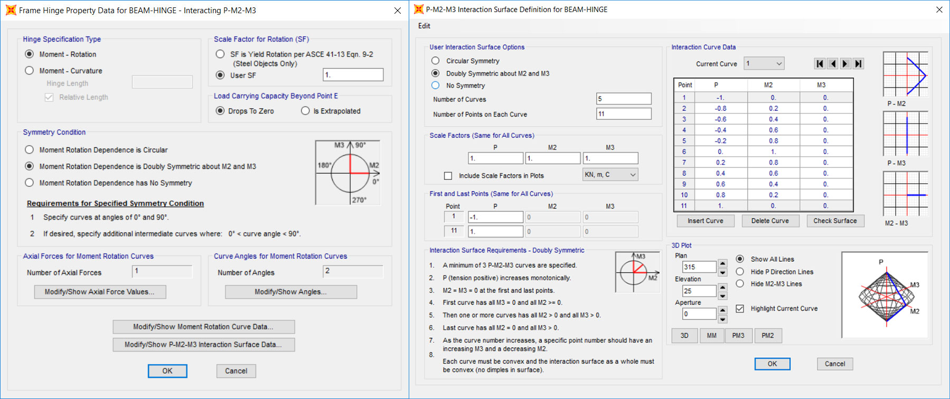Click the Insert Curve button
950x399 pixels.
pyautogui.click(x=706, y=221)
